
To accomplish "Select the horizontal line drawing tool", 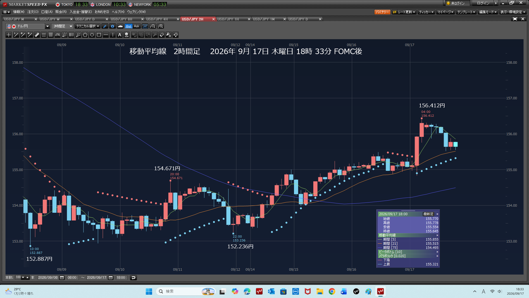I will [105, 35].
